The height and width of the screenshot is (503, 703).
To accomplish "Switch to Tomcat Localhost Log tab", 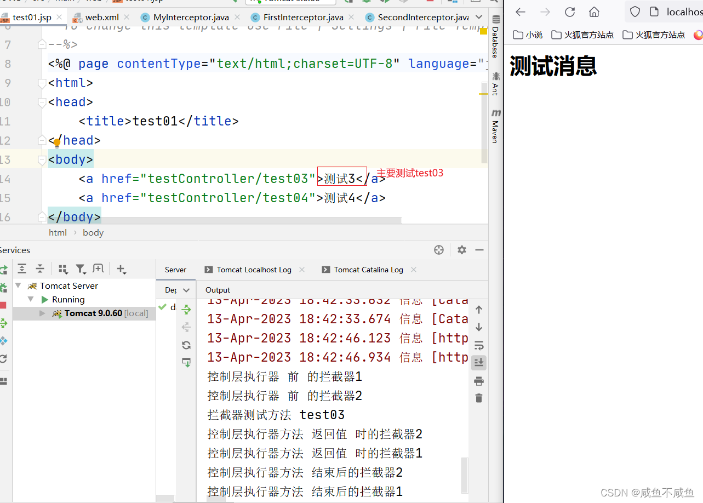I will (x=254, y=270).
